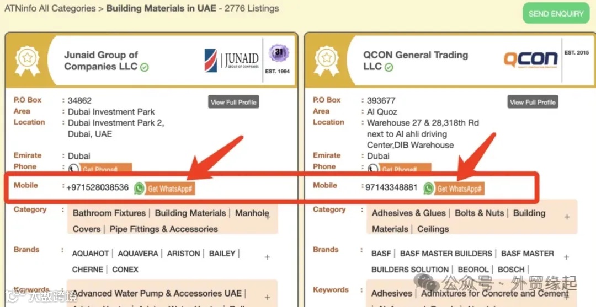Click P.O Box value 393677

381,101
